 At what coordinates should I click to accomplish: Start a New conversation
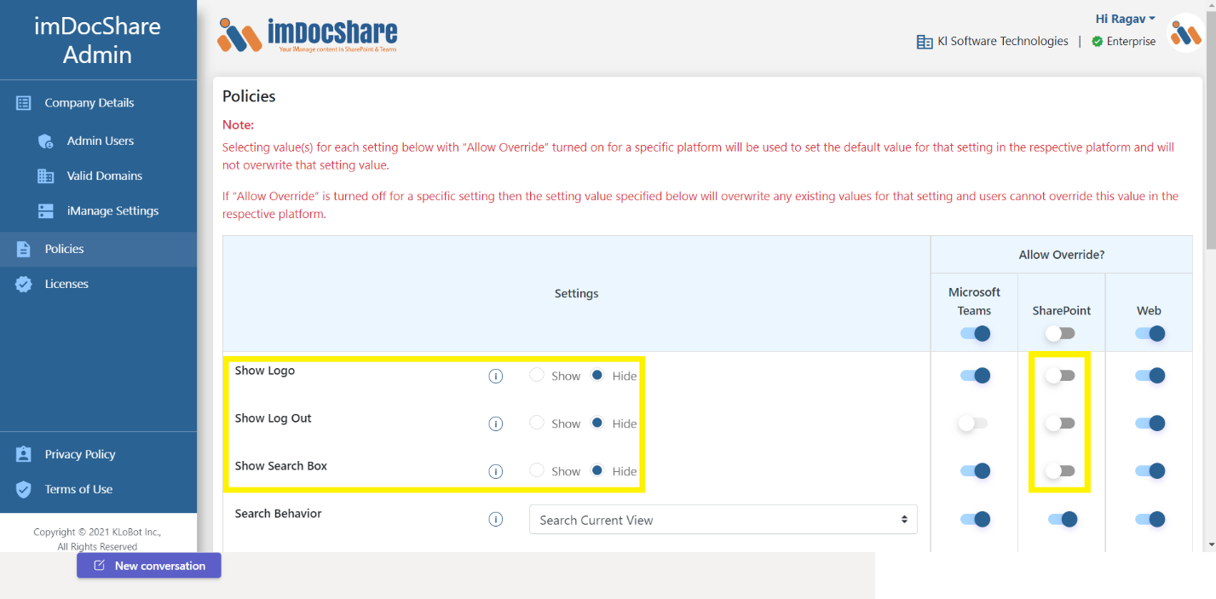coord(149,566)
